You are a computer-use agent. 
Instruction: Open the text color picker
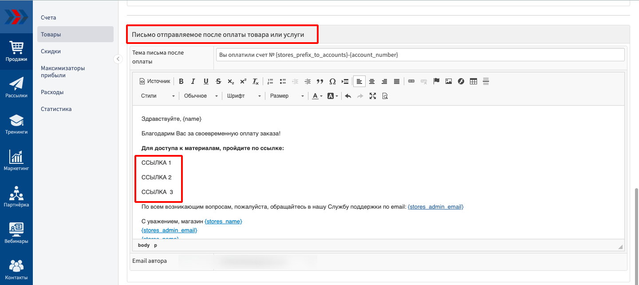[317, 96]
